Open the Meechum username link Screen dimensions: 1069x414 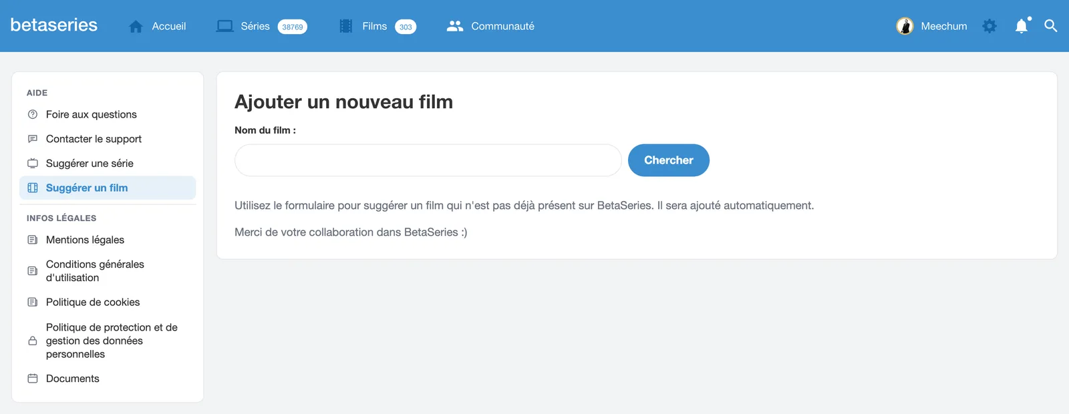(x=944, y=26)
